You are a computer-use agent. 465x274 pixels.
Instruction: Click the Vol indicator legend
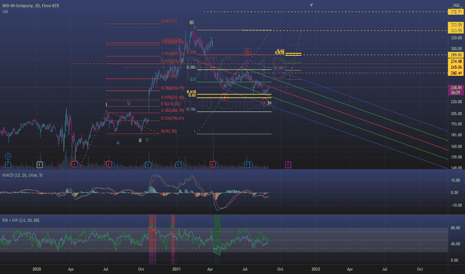click(x=5, y=11)
